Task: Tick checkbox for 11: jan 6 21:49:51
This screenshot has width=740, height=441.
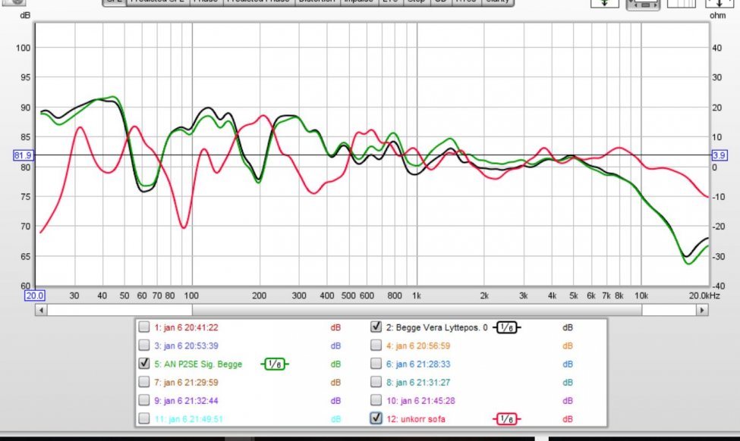Action: (144, 419)
